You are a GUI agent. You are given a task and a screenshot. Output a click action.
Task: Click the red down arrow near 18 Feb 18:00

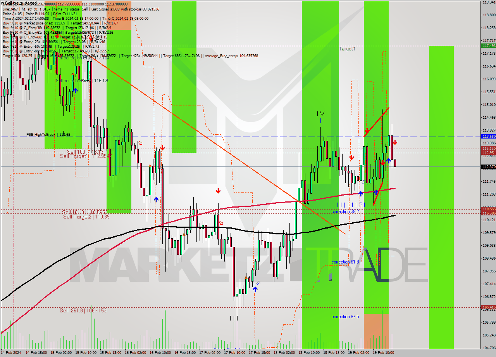pos(351,158)
